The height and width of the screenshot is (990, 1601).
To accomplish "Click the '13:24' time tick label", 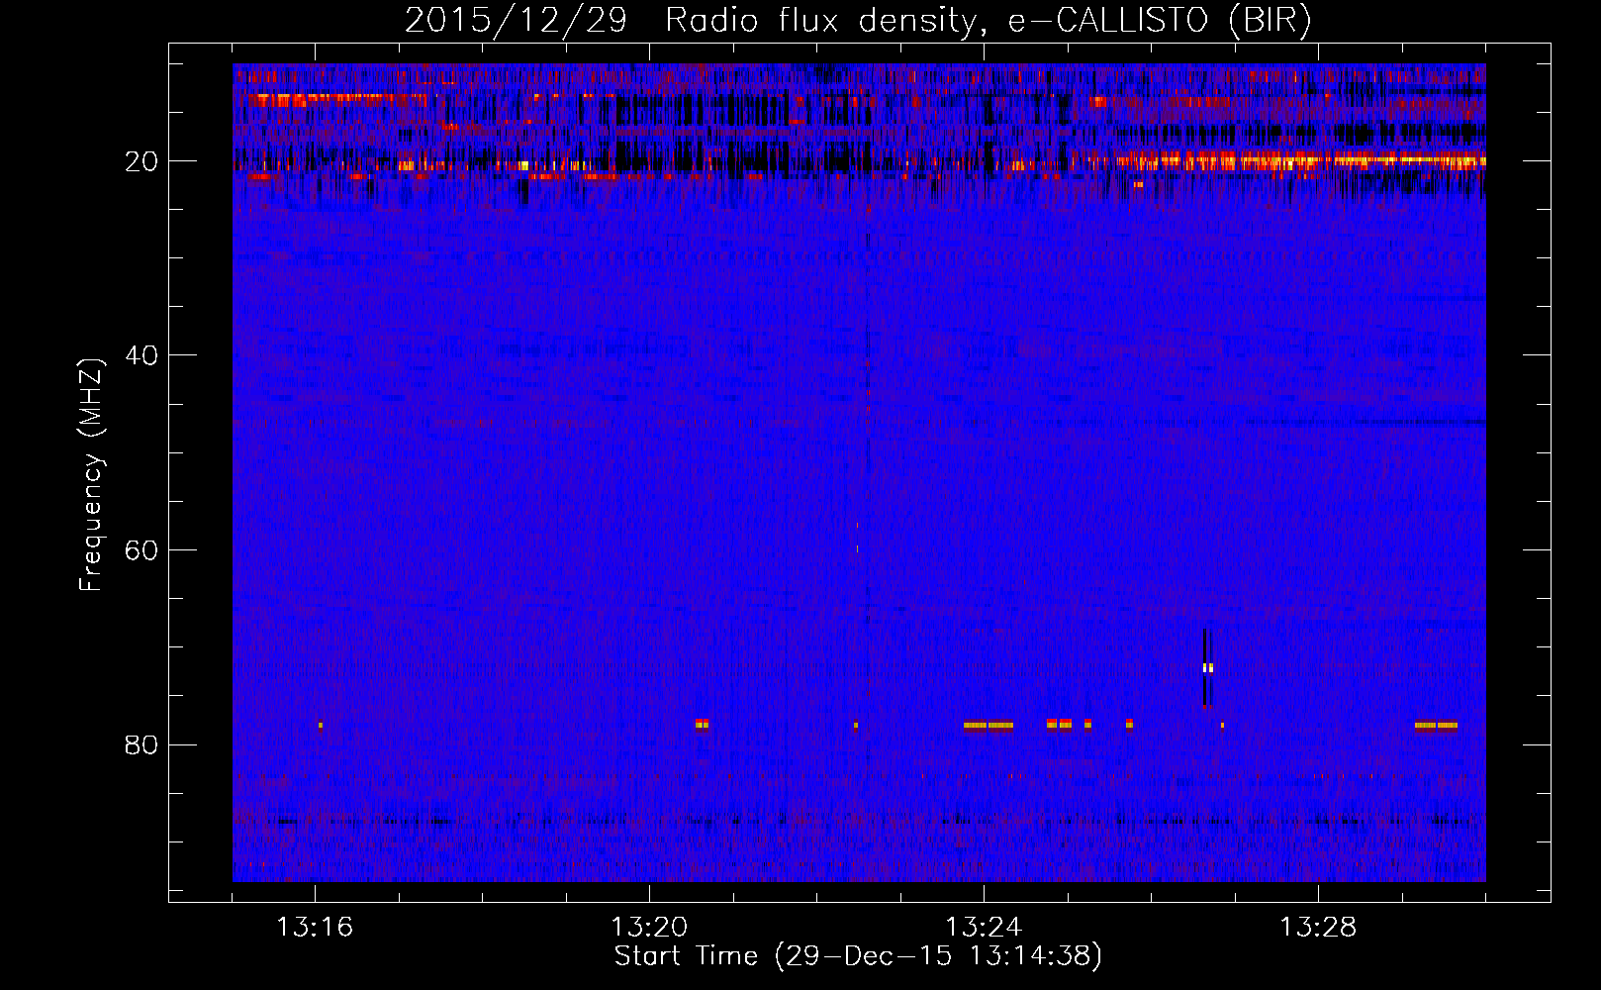I will click(x=984, y=928).
